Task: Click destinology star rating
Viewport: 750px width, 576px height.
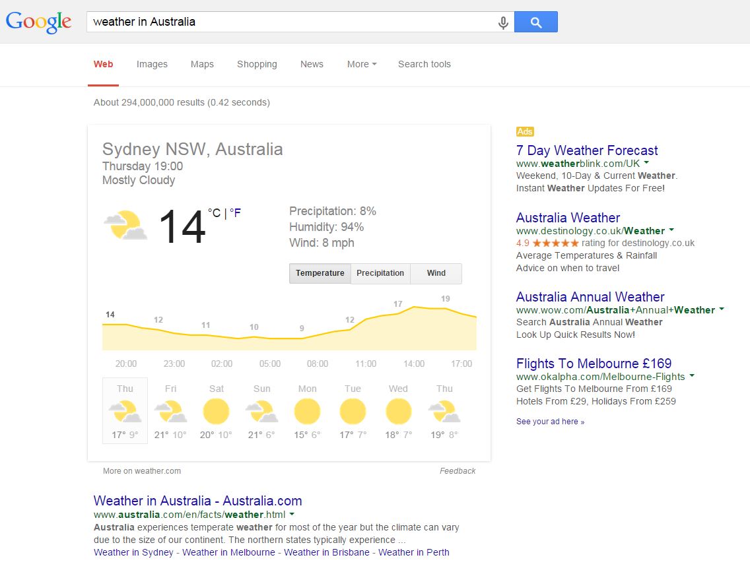Action: point(555,243)
